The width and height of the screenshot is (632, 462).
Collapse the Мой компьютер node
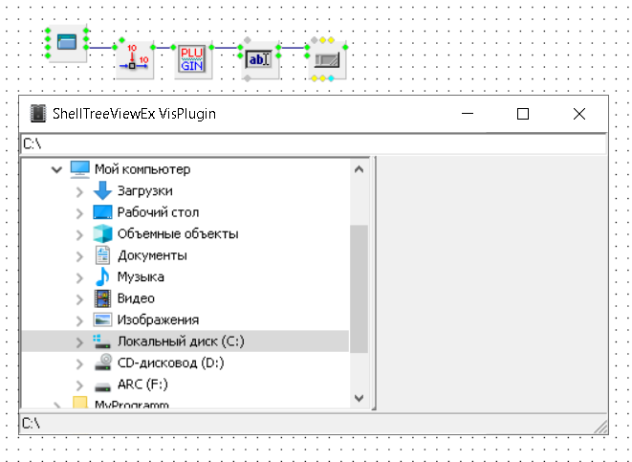[56, 169]
